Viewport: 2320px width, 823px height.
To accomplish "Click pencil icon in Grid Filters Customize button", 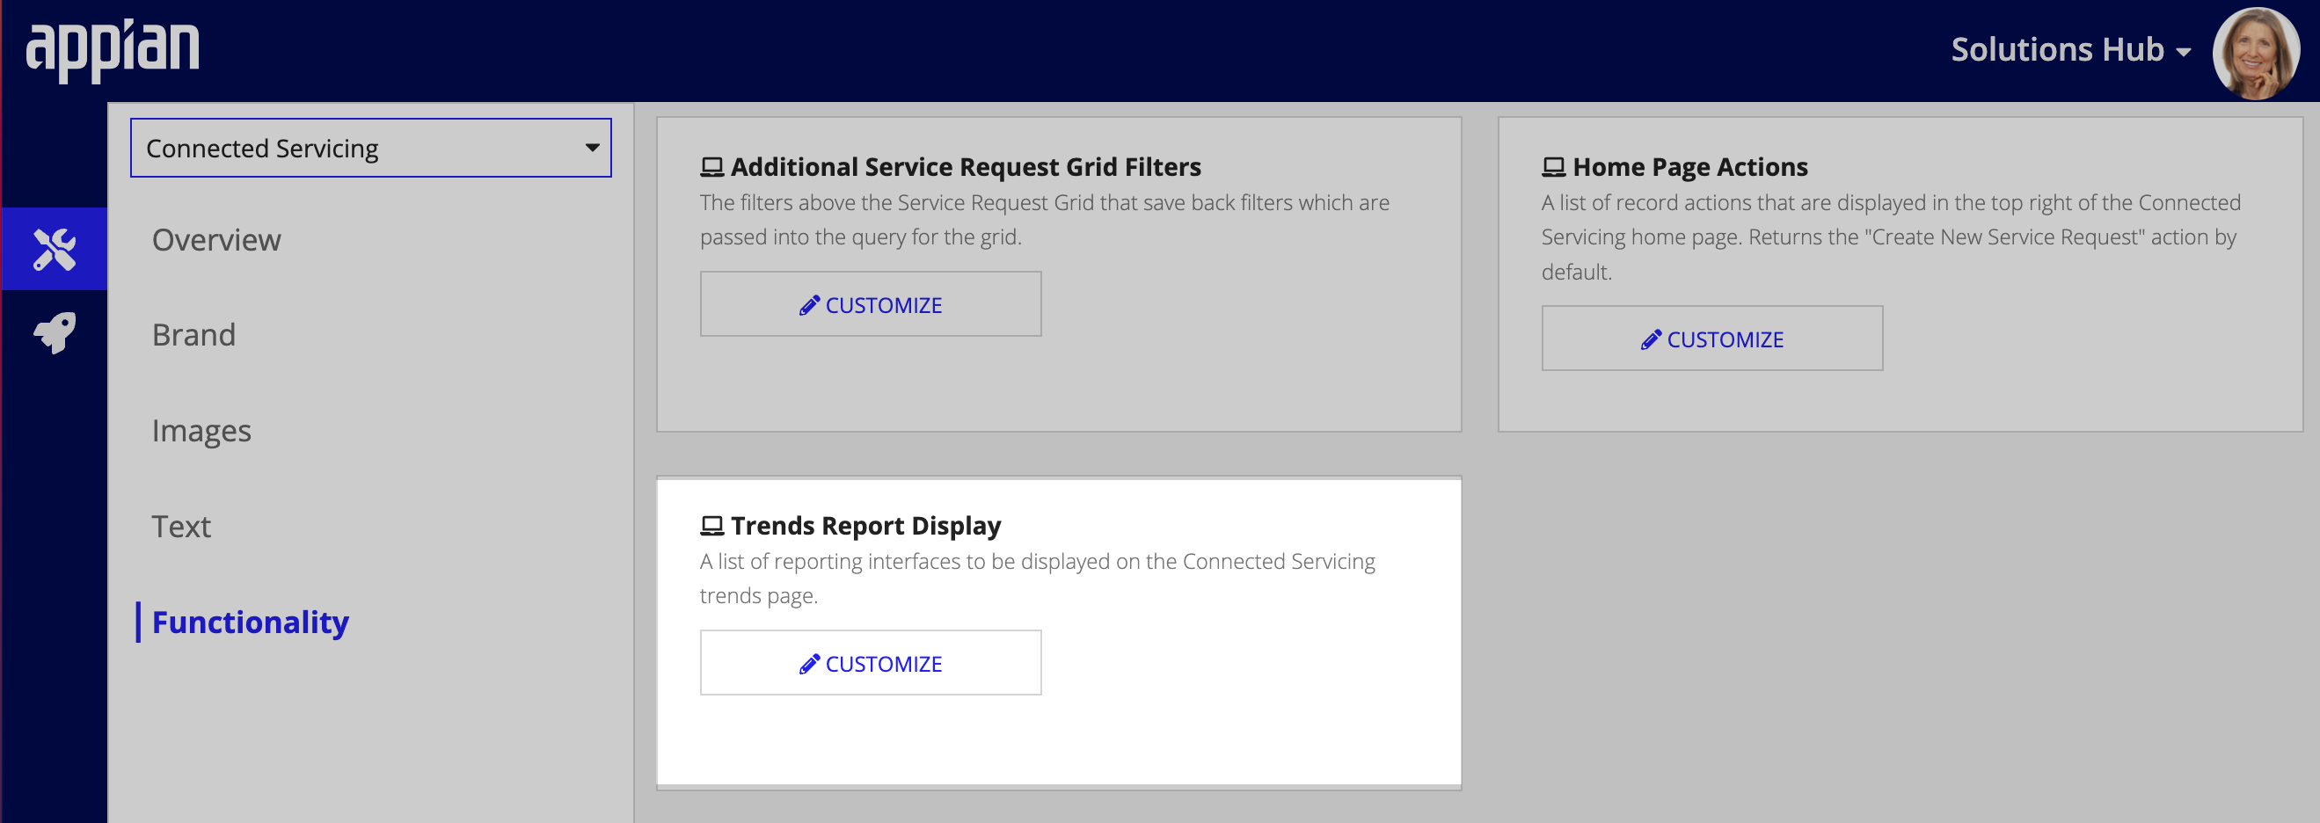I will click(x=809, y=305).
